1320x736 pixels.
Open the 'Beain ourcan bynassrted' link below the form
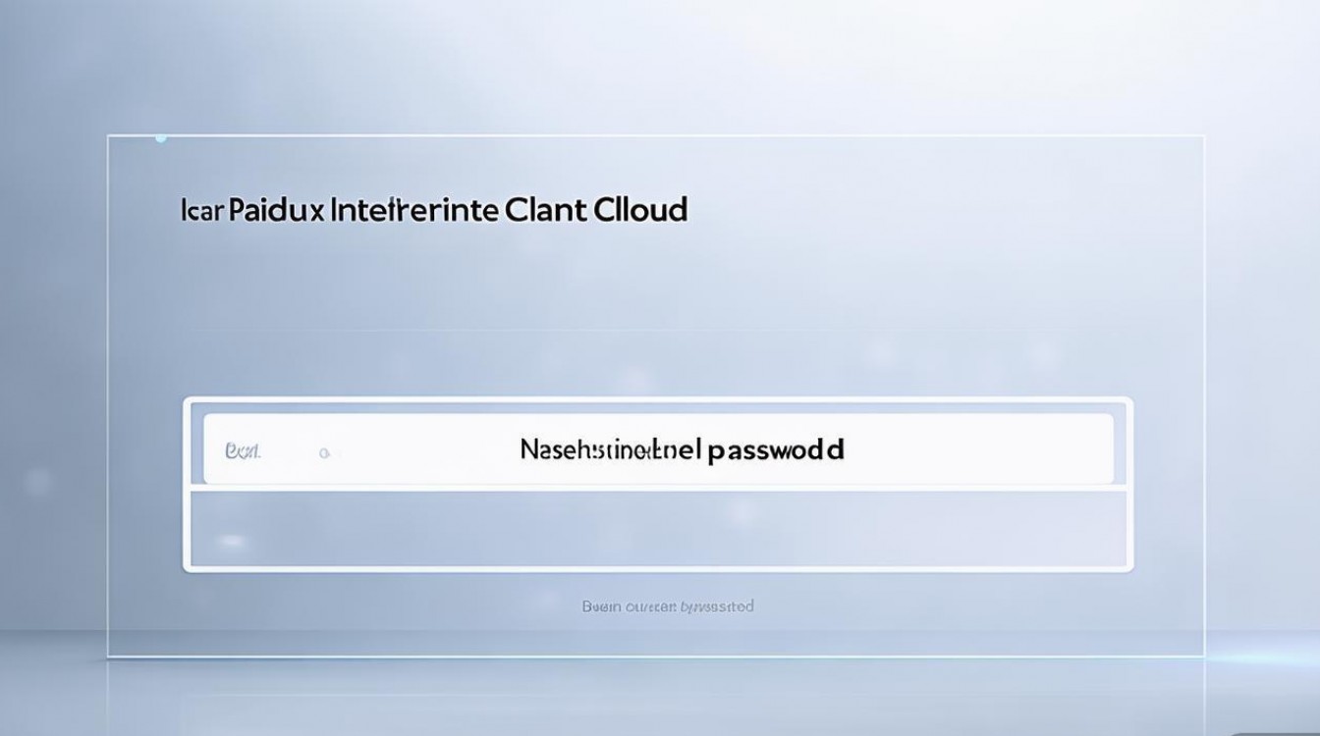pyautogui.click(x=668, y=606)
